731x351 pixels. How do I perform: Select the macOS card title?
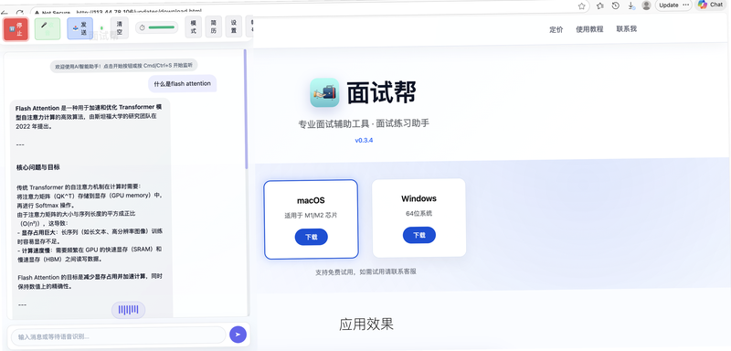[x=311, y=201]
